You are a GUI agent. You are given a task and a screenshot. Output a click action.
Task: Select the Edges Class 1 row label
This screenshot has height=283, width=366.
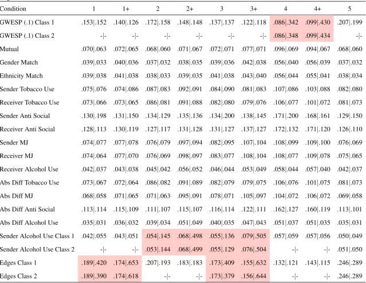pos(18,263)
